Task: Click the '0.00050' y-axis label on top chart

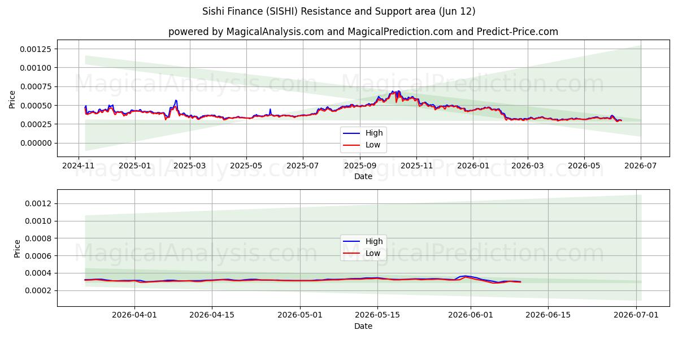Action: click(x=36, y=106)
